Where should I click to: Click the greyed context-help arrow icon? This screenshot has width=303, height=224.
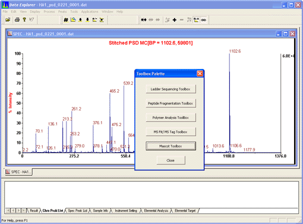tap(31, 20)
